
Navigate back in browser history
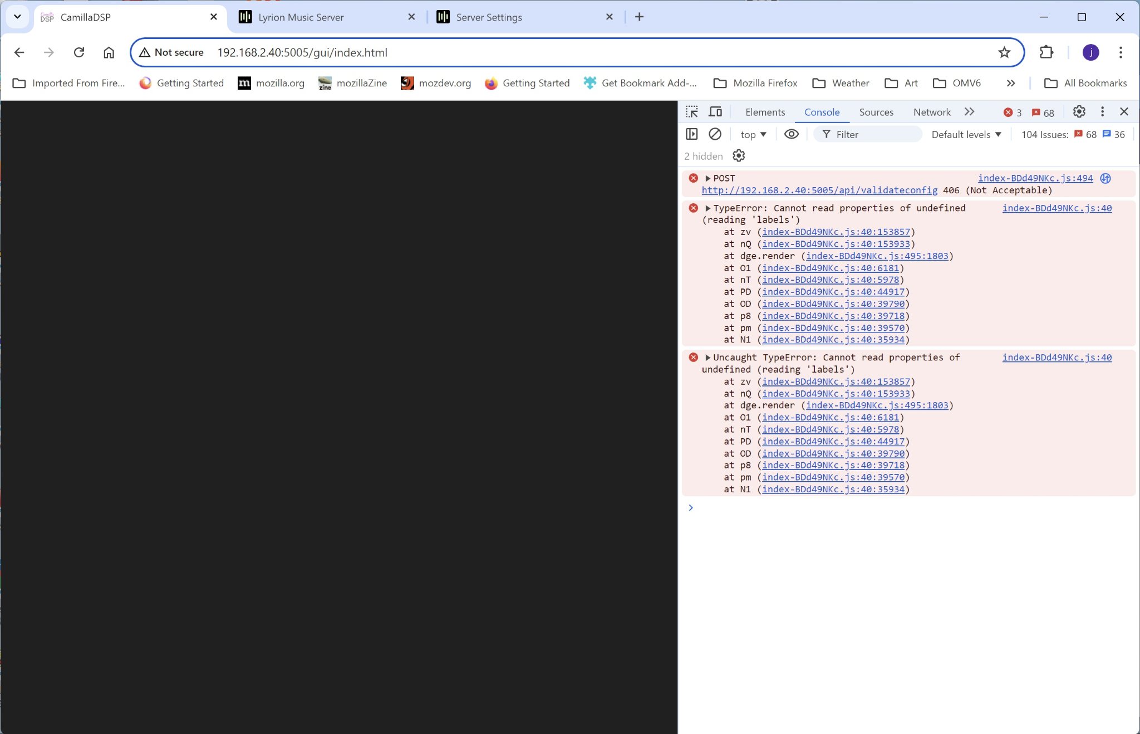point(19,52)
